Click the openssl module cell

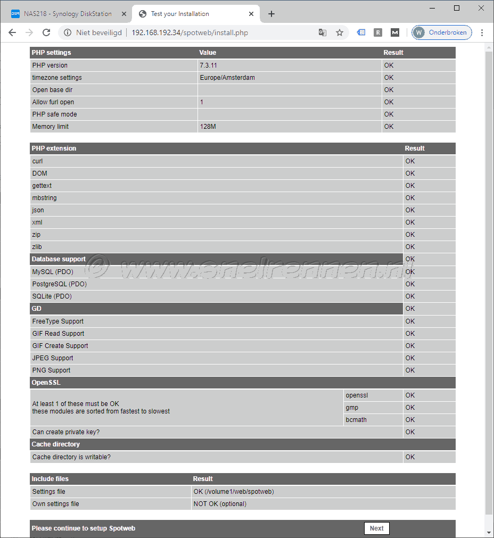373,395
